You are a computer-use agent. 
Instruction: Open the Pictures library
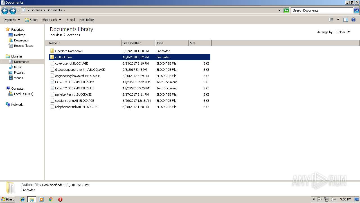(19, 72)
